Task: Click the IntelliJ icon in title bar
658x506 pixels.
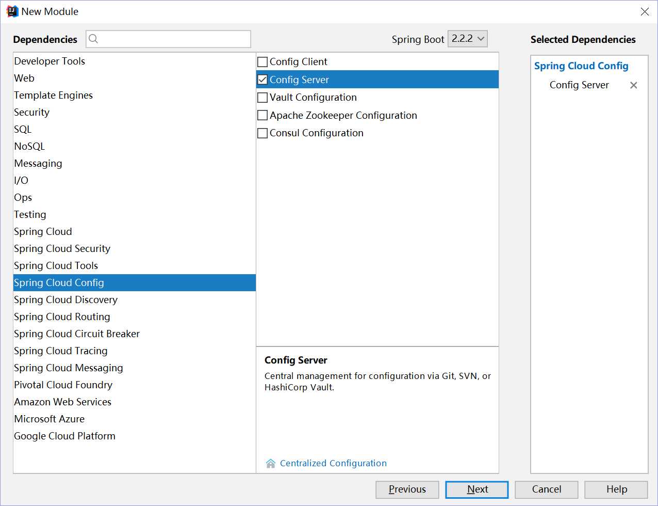Action: coord(12,11)
